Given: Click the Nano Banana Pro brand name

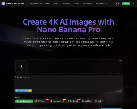Looking at the screenshot, I should click(15, 4).
